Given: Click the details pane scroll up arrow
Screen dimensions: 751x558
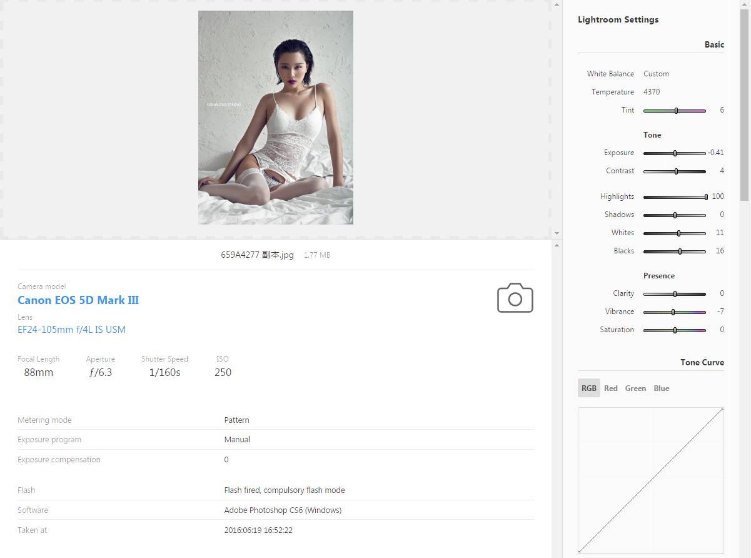Looking at the screenshot, I should click(x=557, y=245).
